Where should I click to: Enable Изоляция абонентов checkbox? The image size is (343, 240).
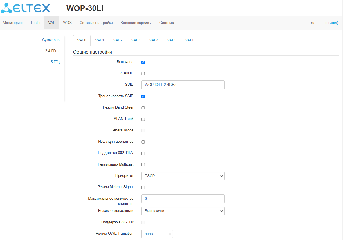pyautogui.click(x=143, y=142)
